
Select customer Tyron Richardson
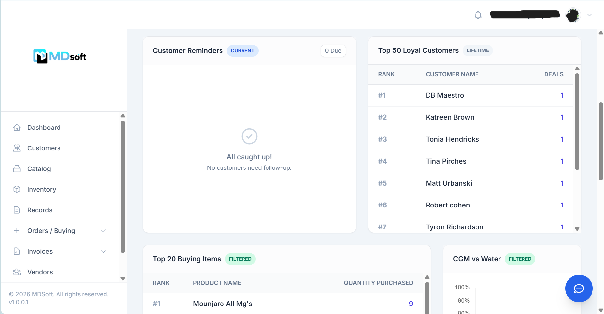coord(454,227)
